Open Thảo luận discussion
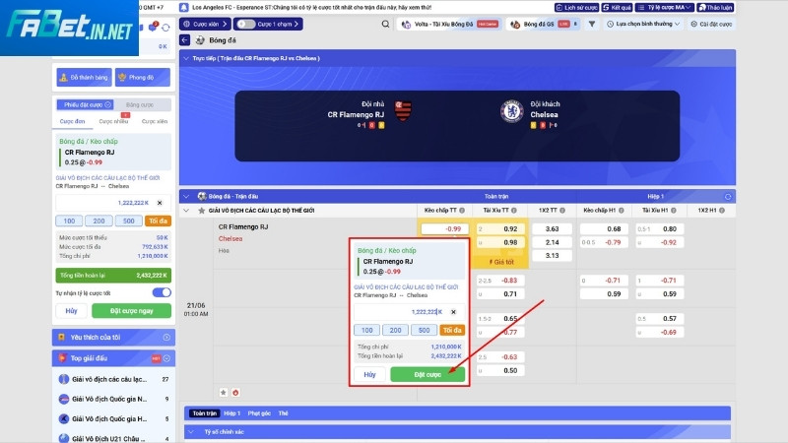The width and height of the screenshot is (788, 443). point(715,8)
